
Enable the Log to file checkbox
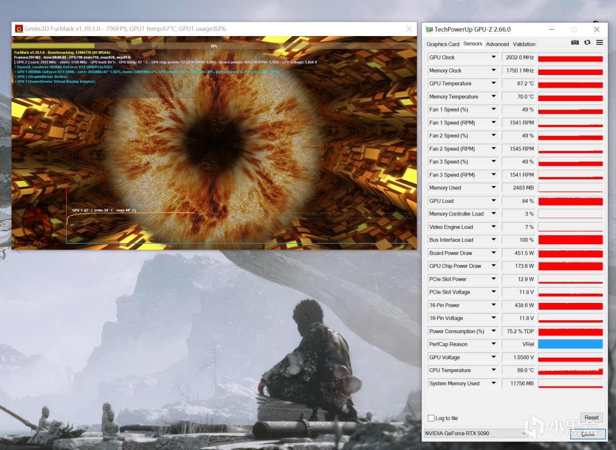tap(431, 418)
